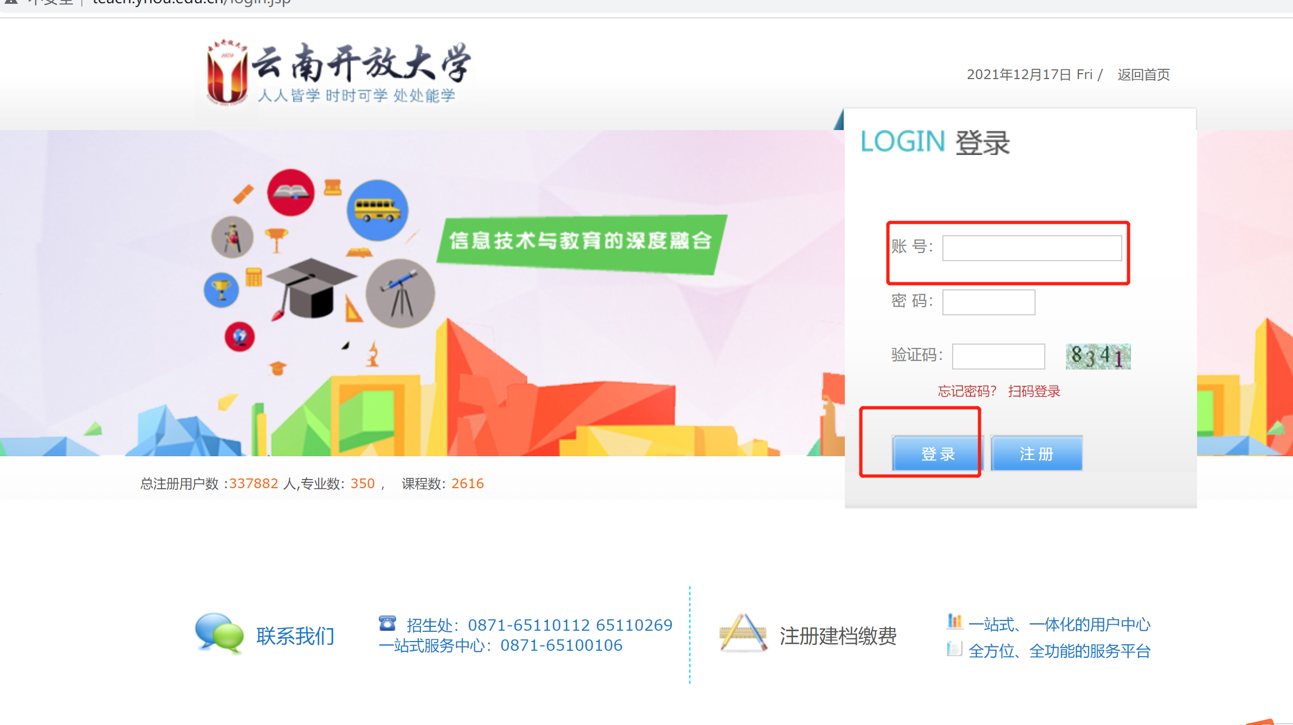This screenshot has width=1293, height=725.
Task: Click the pencil and ruler registration icon
Action: click(x=743, y=633)
